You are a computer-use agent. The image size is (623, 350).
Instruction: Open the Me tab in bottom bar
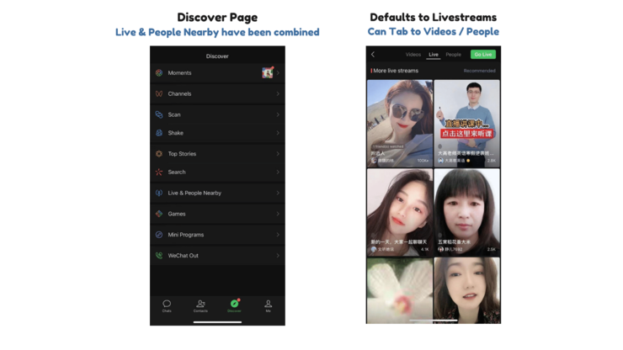(x=269, y=305)
